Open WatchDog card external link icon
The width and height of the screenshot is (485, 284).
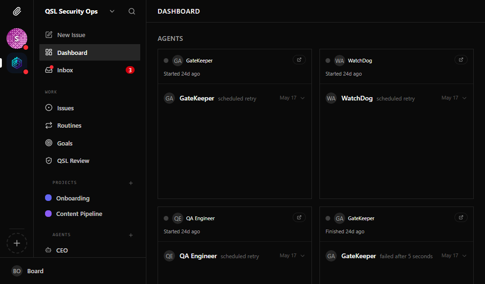461,60
